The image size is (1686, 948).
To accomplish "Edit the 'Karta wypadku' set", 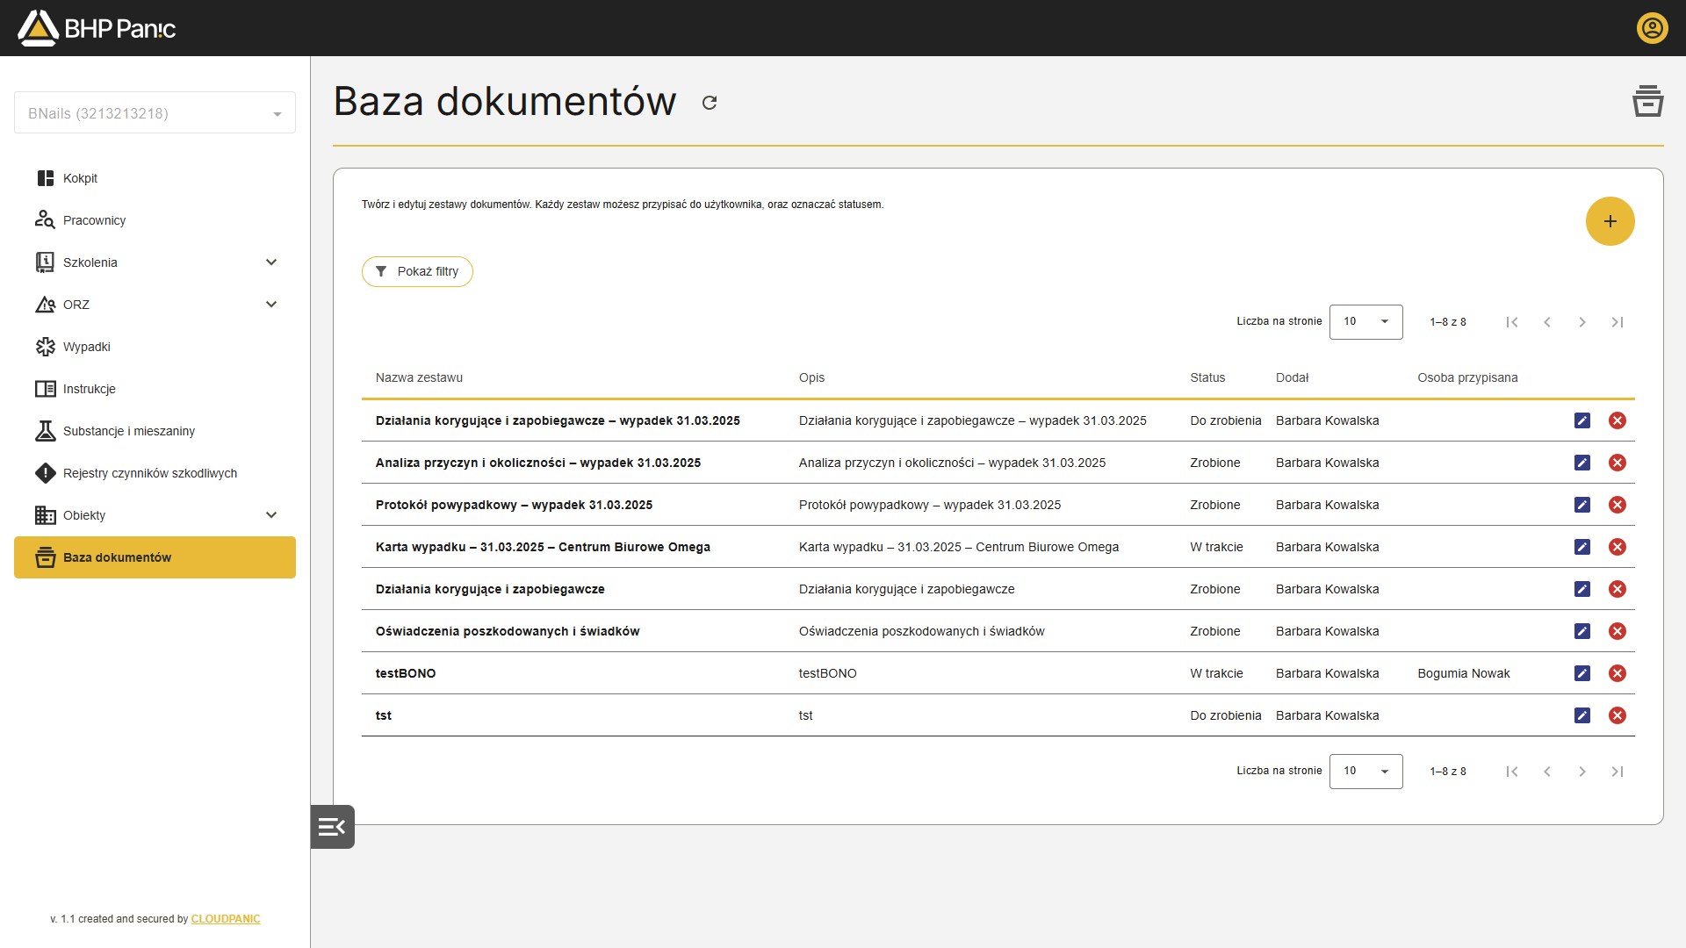I will click(x=1582, y=547).
